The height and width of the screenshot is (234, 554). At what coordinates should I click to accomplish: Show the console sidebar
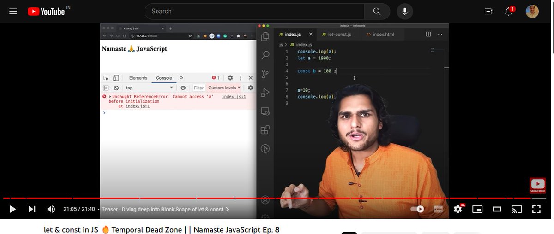tap(106, 88)
